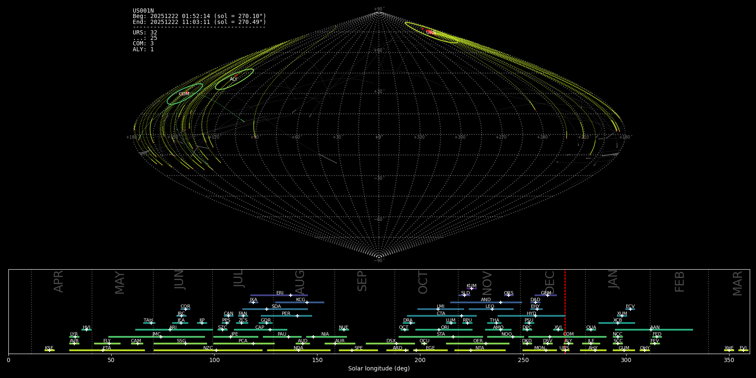
Task: Click the +90° north pole label
Action: 379,9
